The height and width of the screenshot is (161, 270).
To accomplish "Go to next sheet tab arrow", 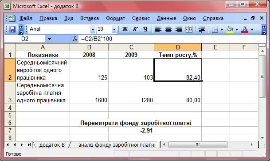I will [x=22, y=145].
